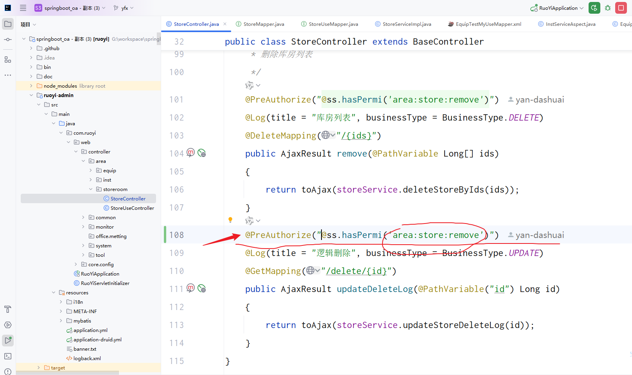Click the web endpoint gutter icon at line 104
Screen dimensions: 632x375
click(202, 153)
